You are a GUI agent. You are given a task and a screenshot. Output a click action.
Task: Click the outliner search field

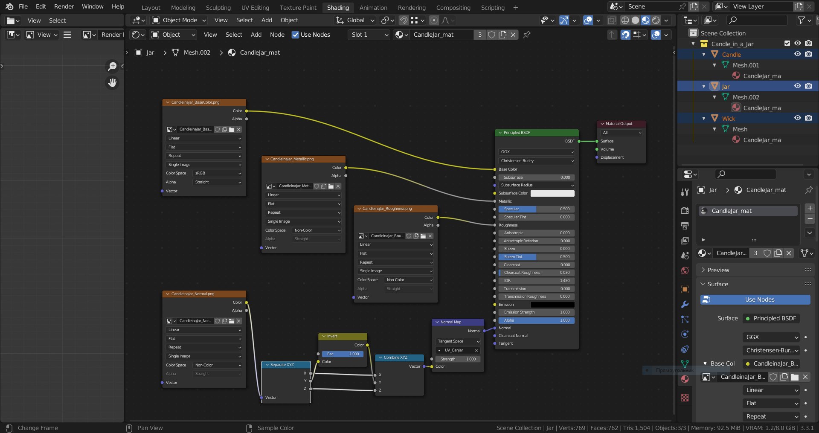(x=757, y=20)
